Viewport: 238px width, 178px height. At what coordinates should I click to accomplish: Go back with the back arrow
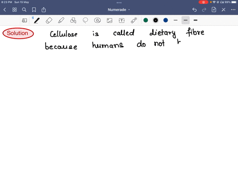(x=4, y=10)
